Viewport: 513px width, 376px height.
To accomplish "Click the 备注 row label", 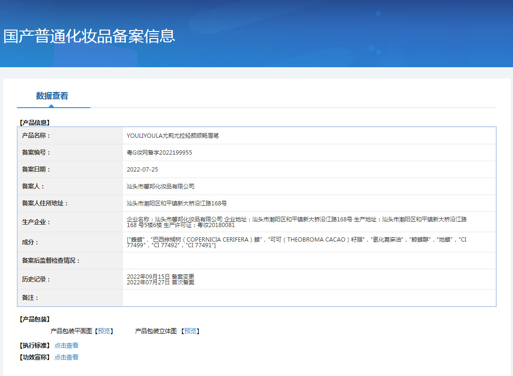I will coord(30,298).
